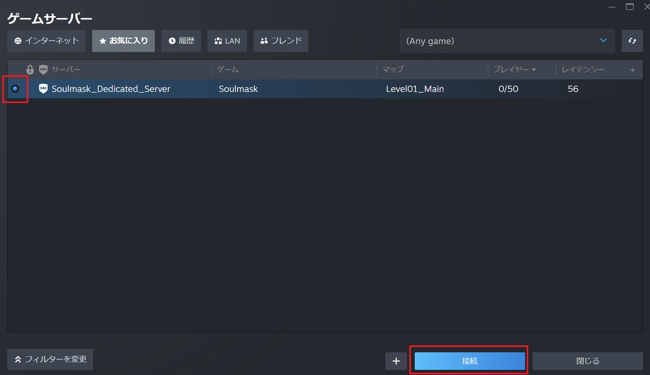Switch to the LAN tab
The height and width of the screenshot is (375, 650).
tap(227, 41)
